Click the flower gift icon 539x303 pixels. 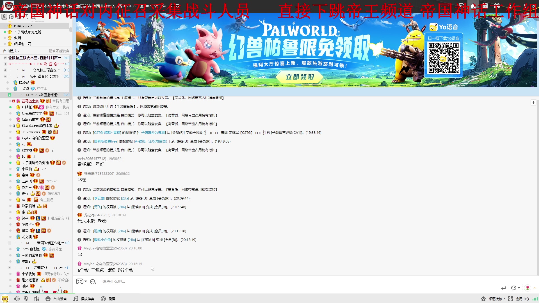point(527,288)
